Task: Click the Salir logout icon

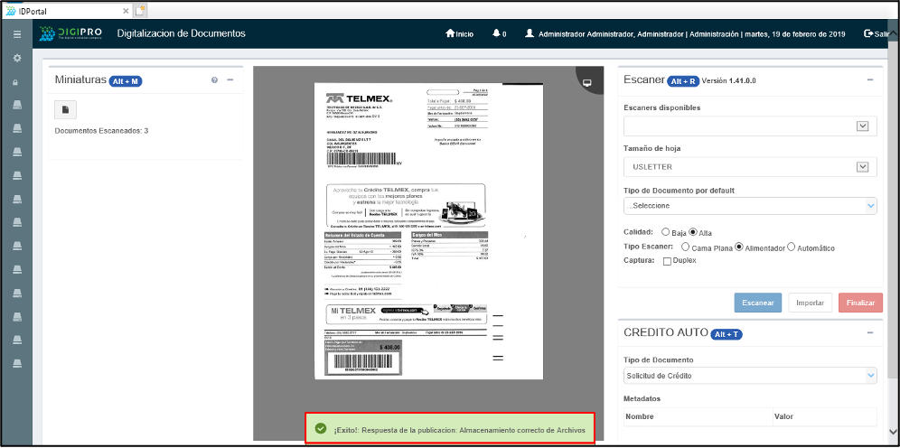Action: [868, 34]
